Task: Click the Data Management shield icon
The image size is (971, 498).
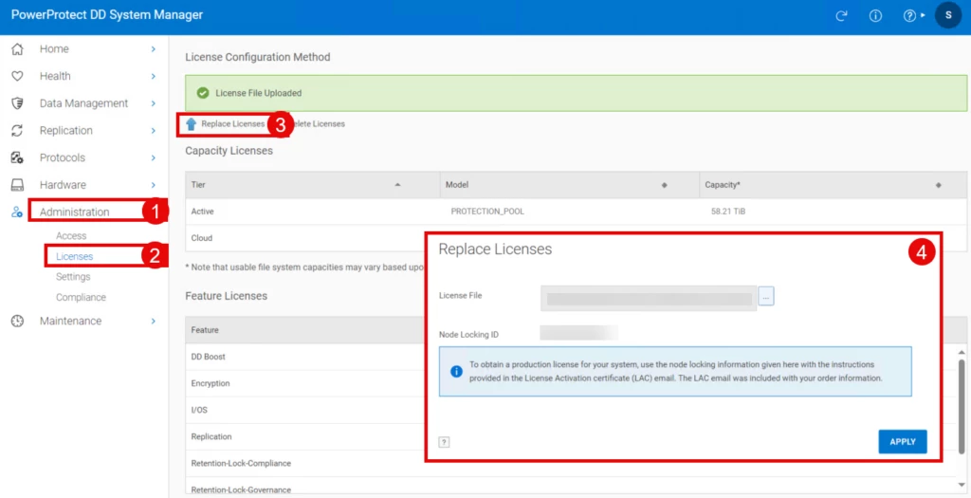Action: pos(17,103)
